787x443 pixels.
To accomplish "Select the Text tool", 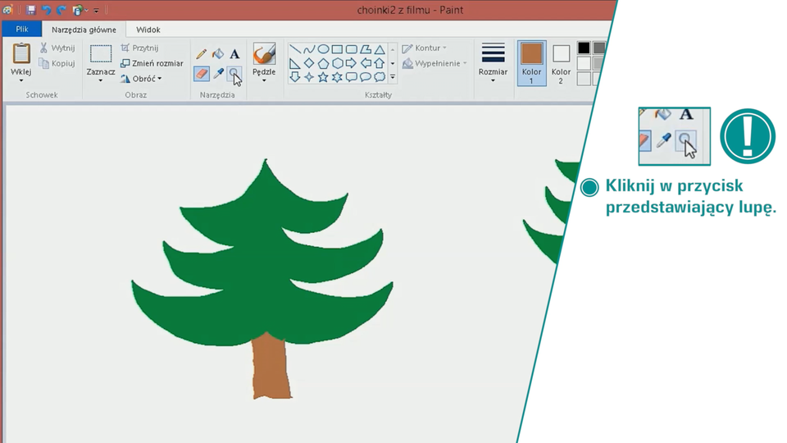I will point(234,54).
